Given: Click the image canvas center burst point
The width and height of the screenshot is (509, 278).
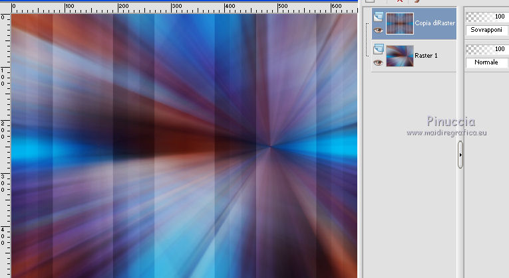Looking at the screenshot, I should pos(270,146).
